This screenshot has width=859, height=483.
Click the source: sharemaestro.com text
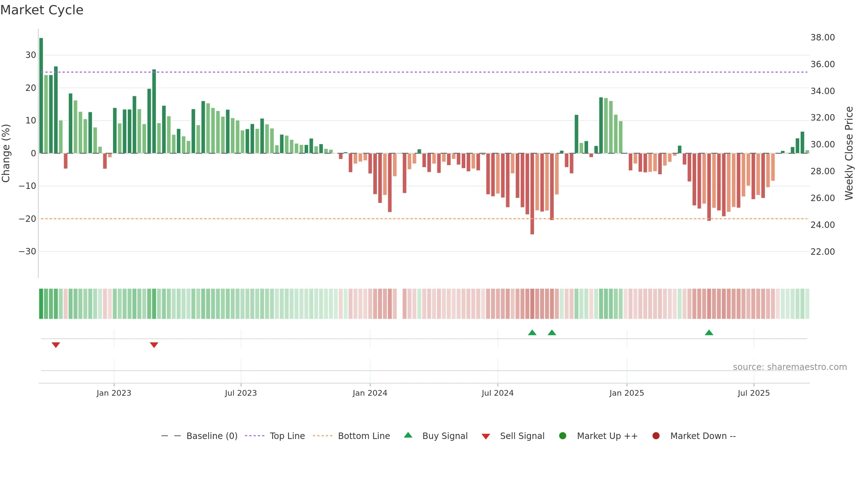[790, 367]
